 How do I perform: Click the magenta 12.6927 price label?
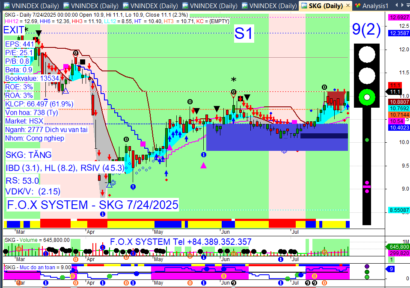[x=399, y=18]
